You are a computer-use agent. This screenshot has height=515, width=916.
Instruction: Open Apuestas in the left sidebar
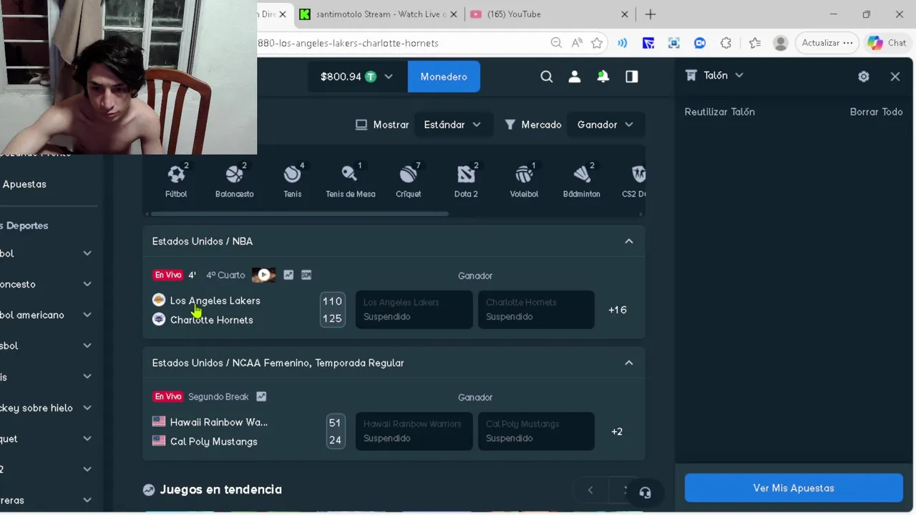point(24,184)
